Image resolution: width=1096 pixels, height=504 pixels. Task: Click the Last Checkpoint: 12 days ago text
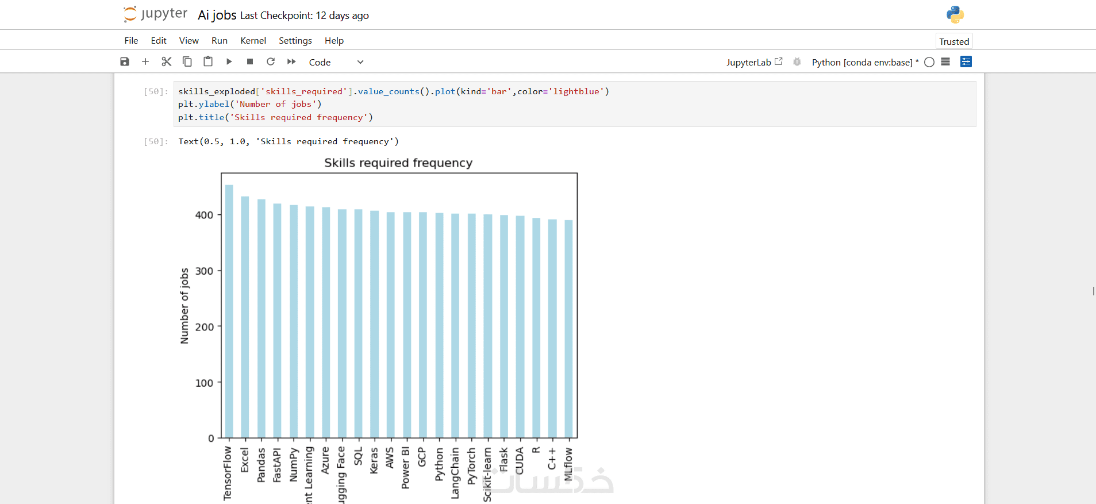(305, 16)
